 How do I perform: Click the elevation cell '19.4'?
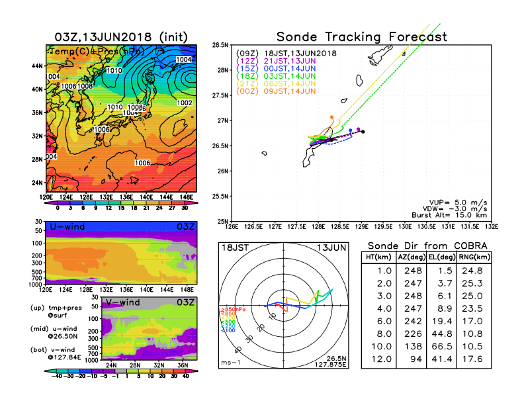442,321
